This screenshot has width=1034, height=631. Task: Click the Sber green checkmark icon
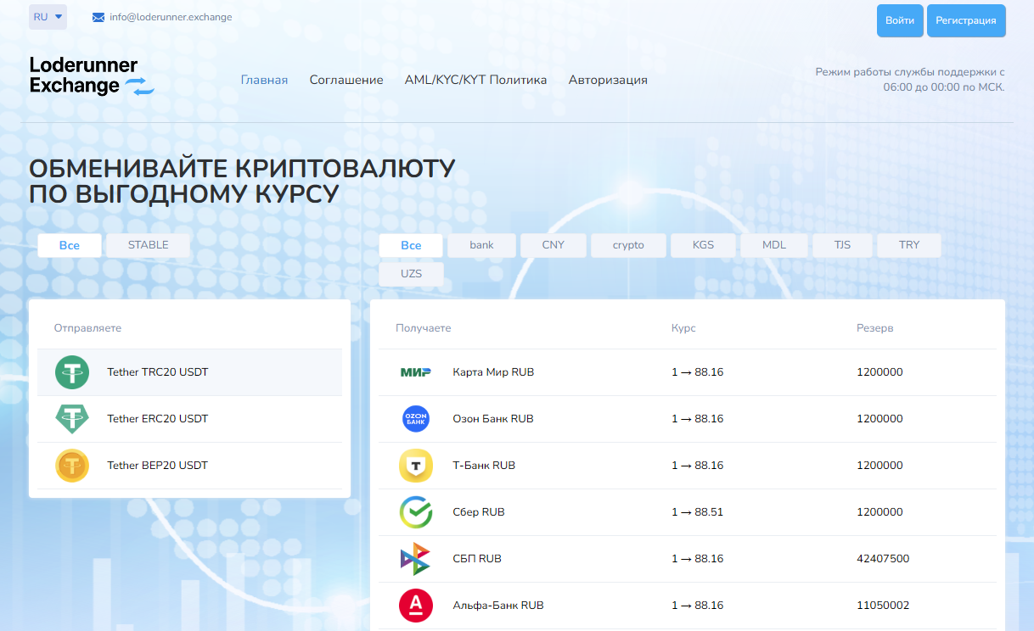(416, 512)
